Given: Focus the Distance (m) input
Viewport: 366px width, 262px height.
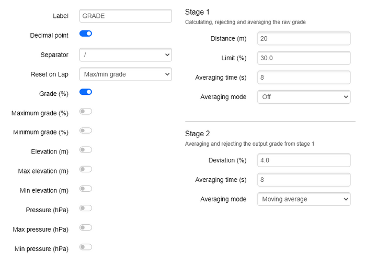Looking at the screenshot, I should (304, 38).
